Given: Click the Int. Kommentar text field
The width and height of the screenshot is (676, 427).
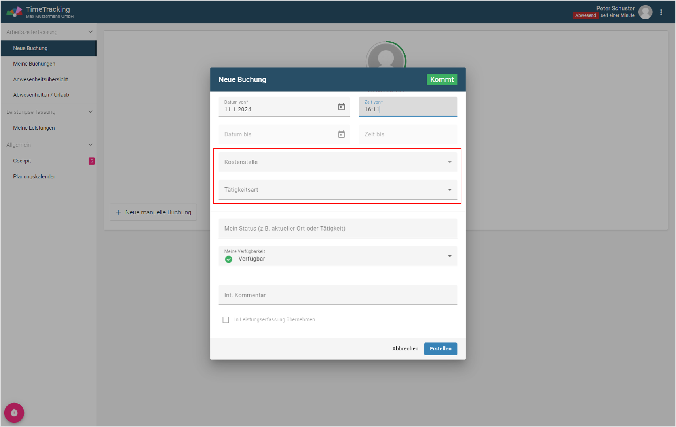Looking at the screenshot, I should [x=338, y=295].
